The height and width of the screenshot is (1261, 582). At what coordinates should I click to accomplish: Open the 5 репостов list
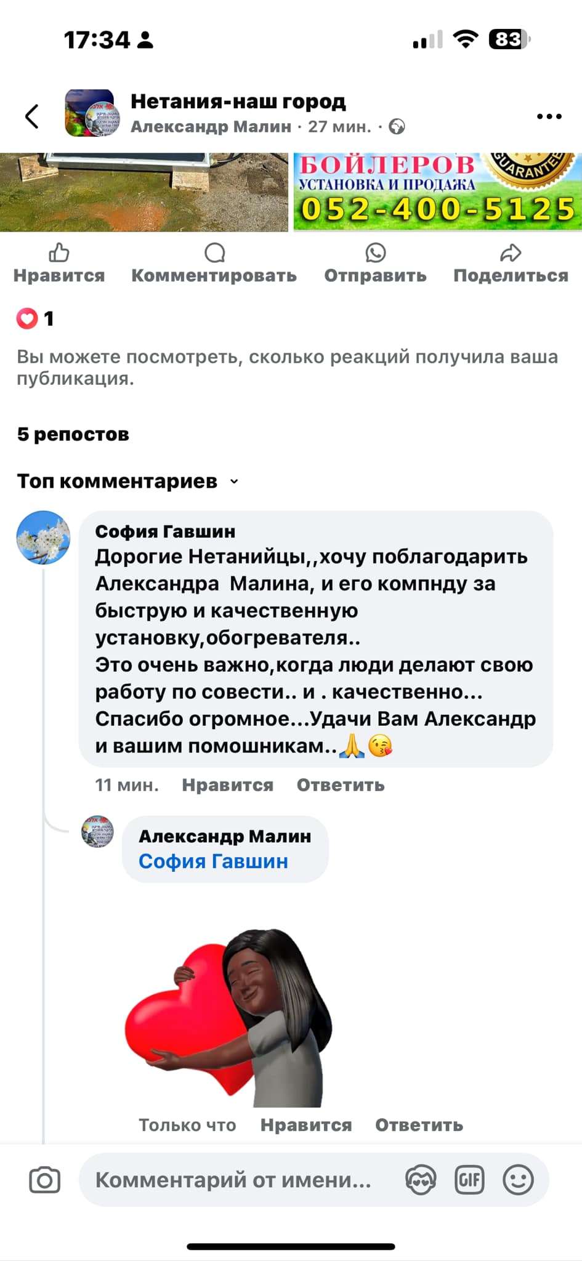tap(73, 434)
